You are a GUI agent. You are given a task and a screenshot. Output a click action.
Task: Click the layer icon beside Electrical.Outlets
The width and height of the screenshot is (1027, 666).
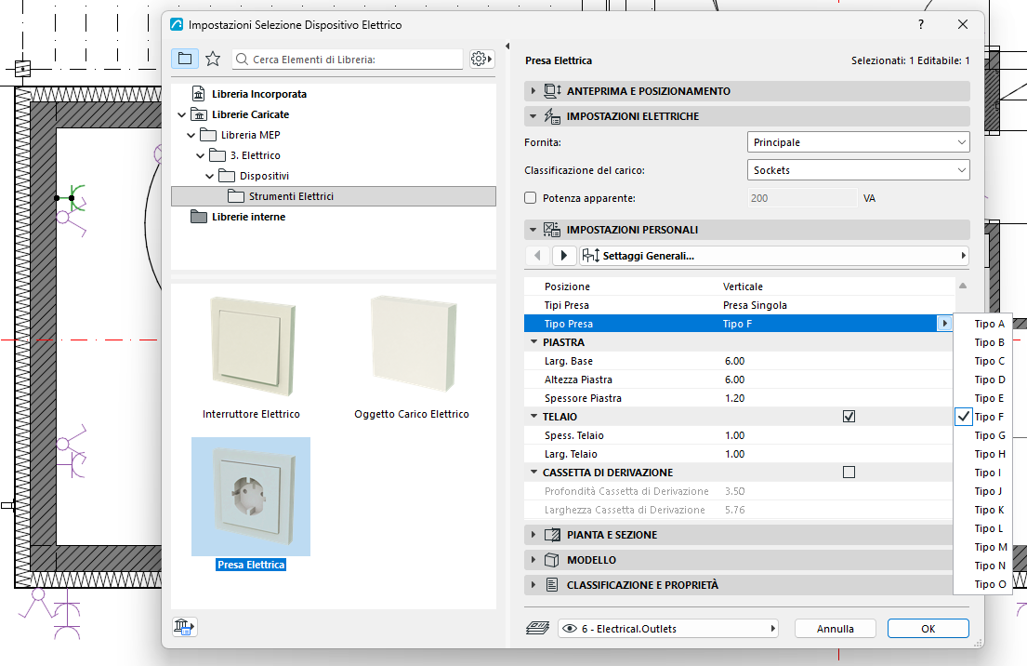pyautogui.click(x=538, y=629)
